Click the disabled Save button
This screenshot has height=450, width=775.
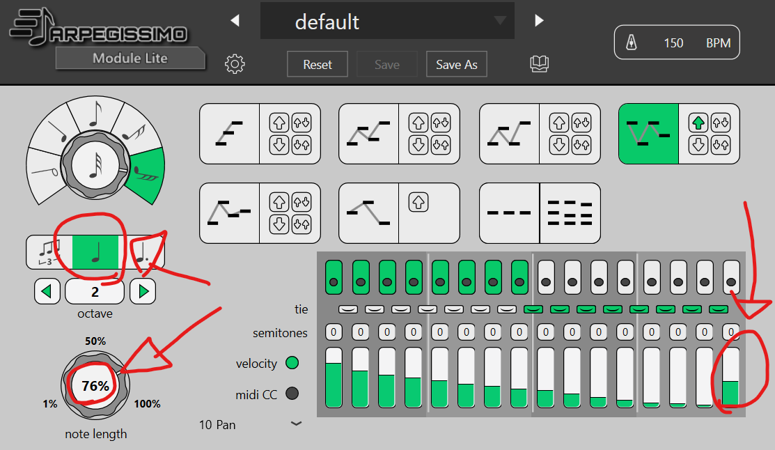(387, 64)
